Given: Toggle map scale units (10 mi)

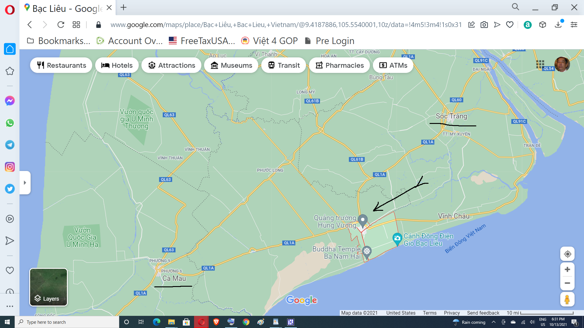Looking at the screenshot, I should coord(540,313).
